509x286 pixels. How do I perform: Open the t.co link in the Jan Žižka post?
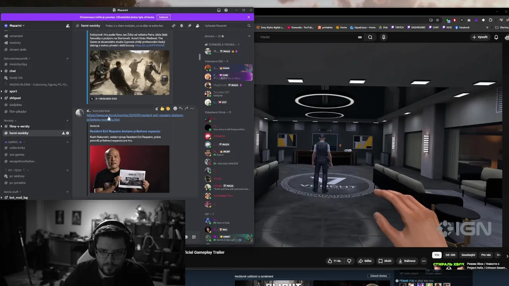[150, 46]
